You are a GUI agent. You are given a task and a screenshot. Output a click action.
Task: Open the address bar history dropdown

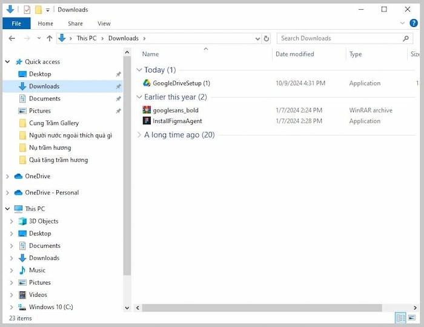257,38
